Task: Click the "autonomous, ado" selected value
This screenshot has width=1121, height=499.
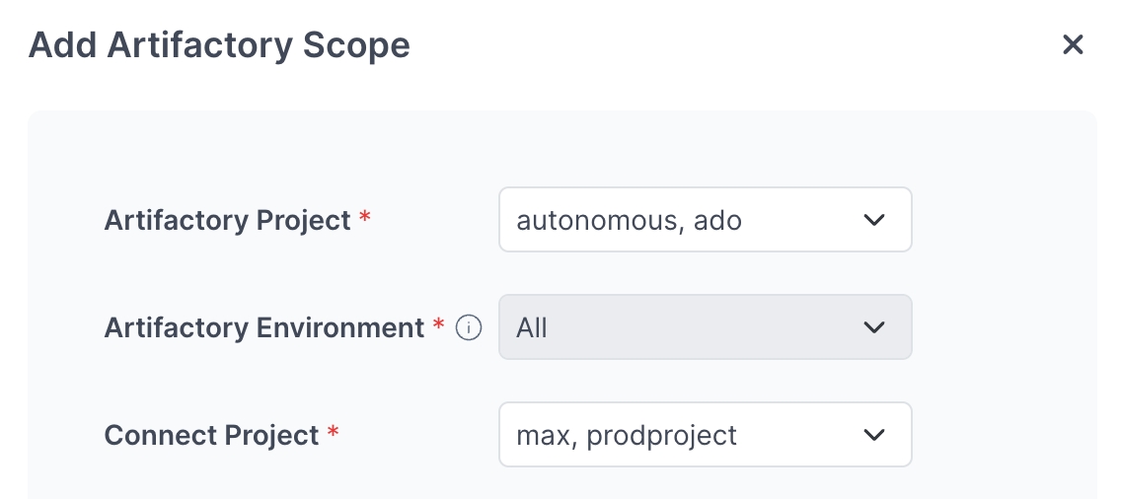Action: tap(629, 220)
